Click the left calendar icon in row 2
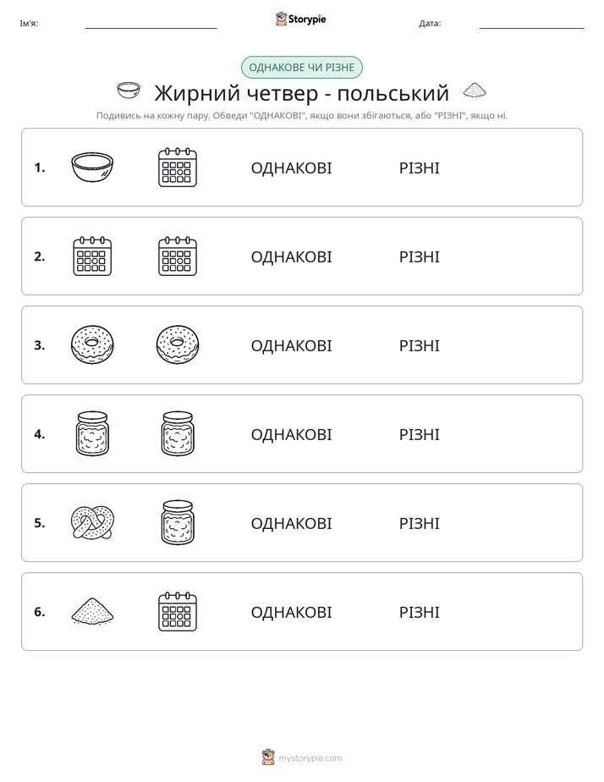The width and height of the screenshot is (604, 782). pos(92,256)
